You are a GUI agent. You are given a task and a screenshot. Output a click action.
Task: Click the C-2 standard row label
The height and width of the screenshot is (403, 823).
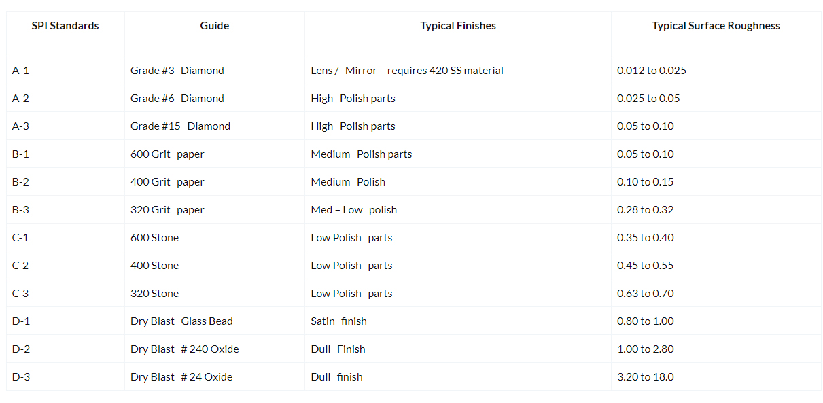click(x=20, y=266)
